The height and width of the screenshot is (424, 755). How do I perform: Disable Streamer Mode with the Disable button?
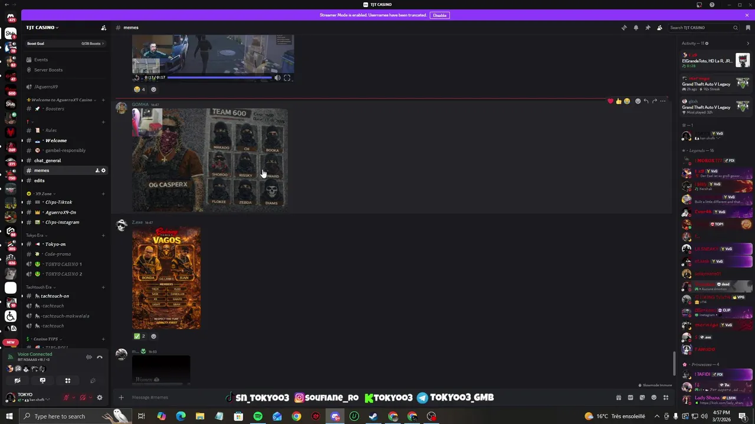(x=439, y=15)
